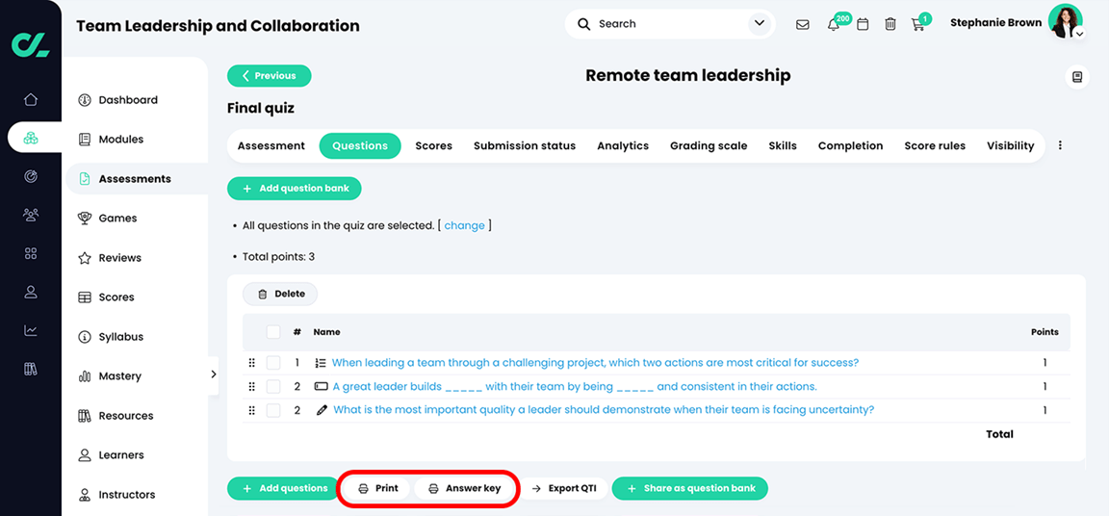Click Add question bank button
Image resolution: width=1109 pixels, height=516 pixels.
[295, 189]
